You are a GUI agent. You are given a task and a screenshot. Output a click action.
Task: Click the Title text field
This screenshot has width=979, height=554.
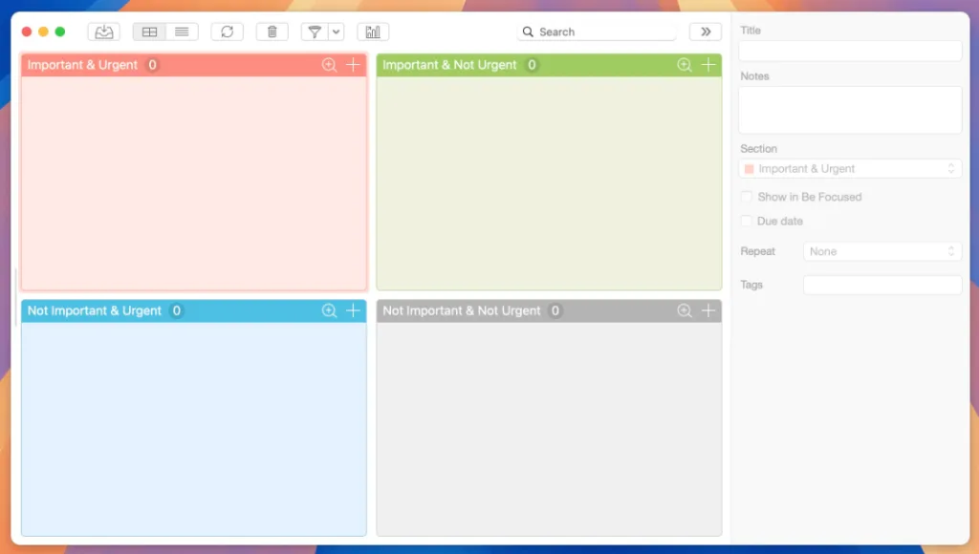[850, 51]
